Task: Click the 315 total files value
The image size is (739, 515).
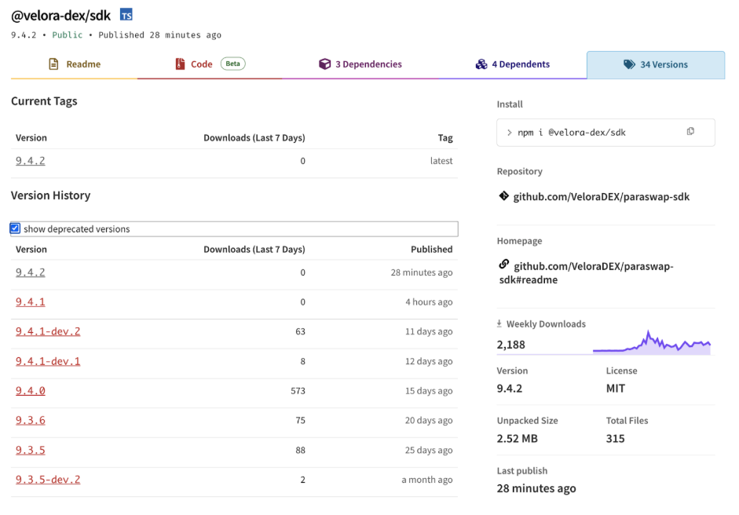Action: click(x=615, y=439)
